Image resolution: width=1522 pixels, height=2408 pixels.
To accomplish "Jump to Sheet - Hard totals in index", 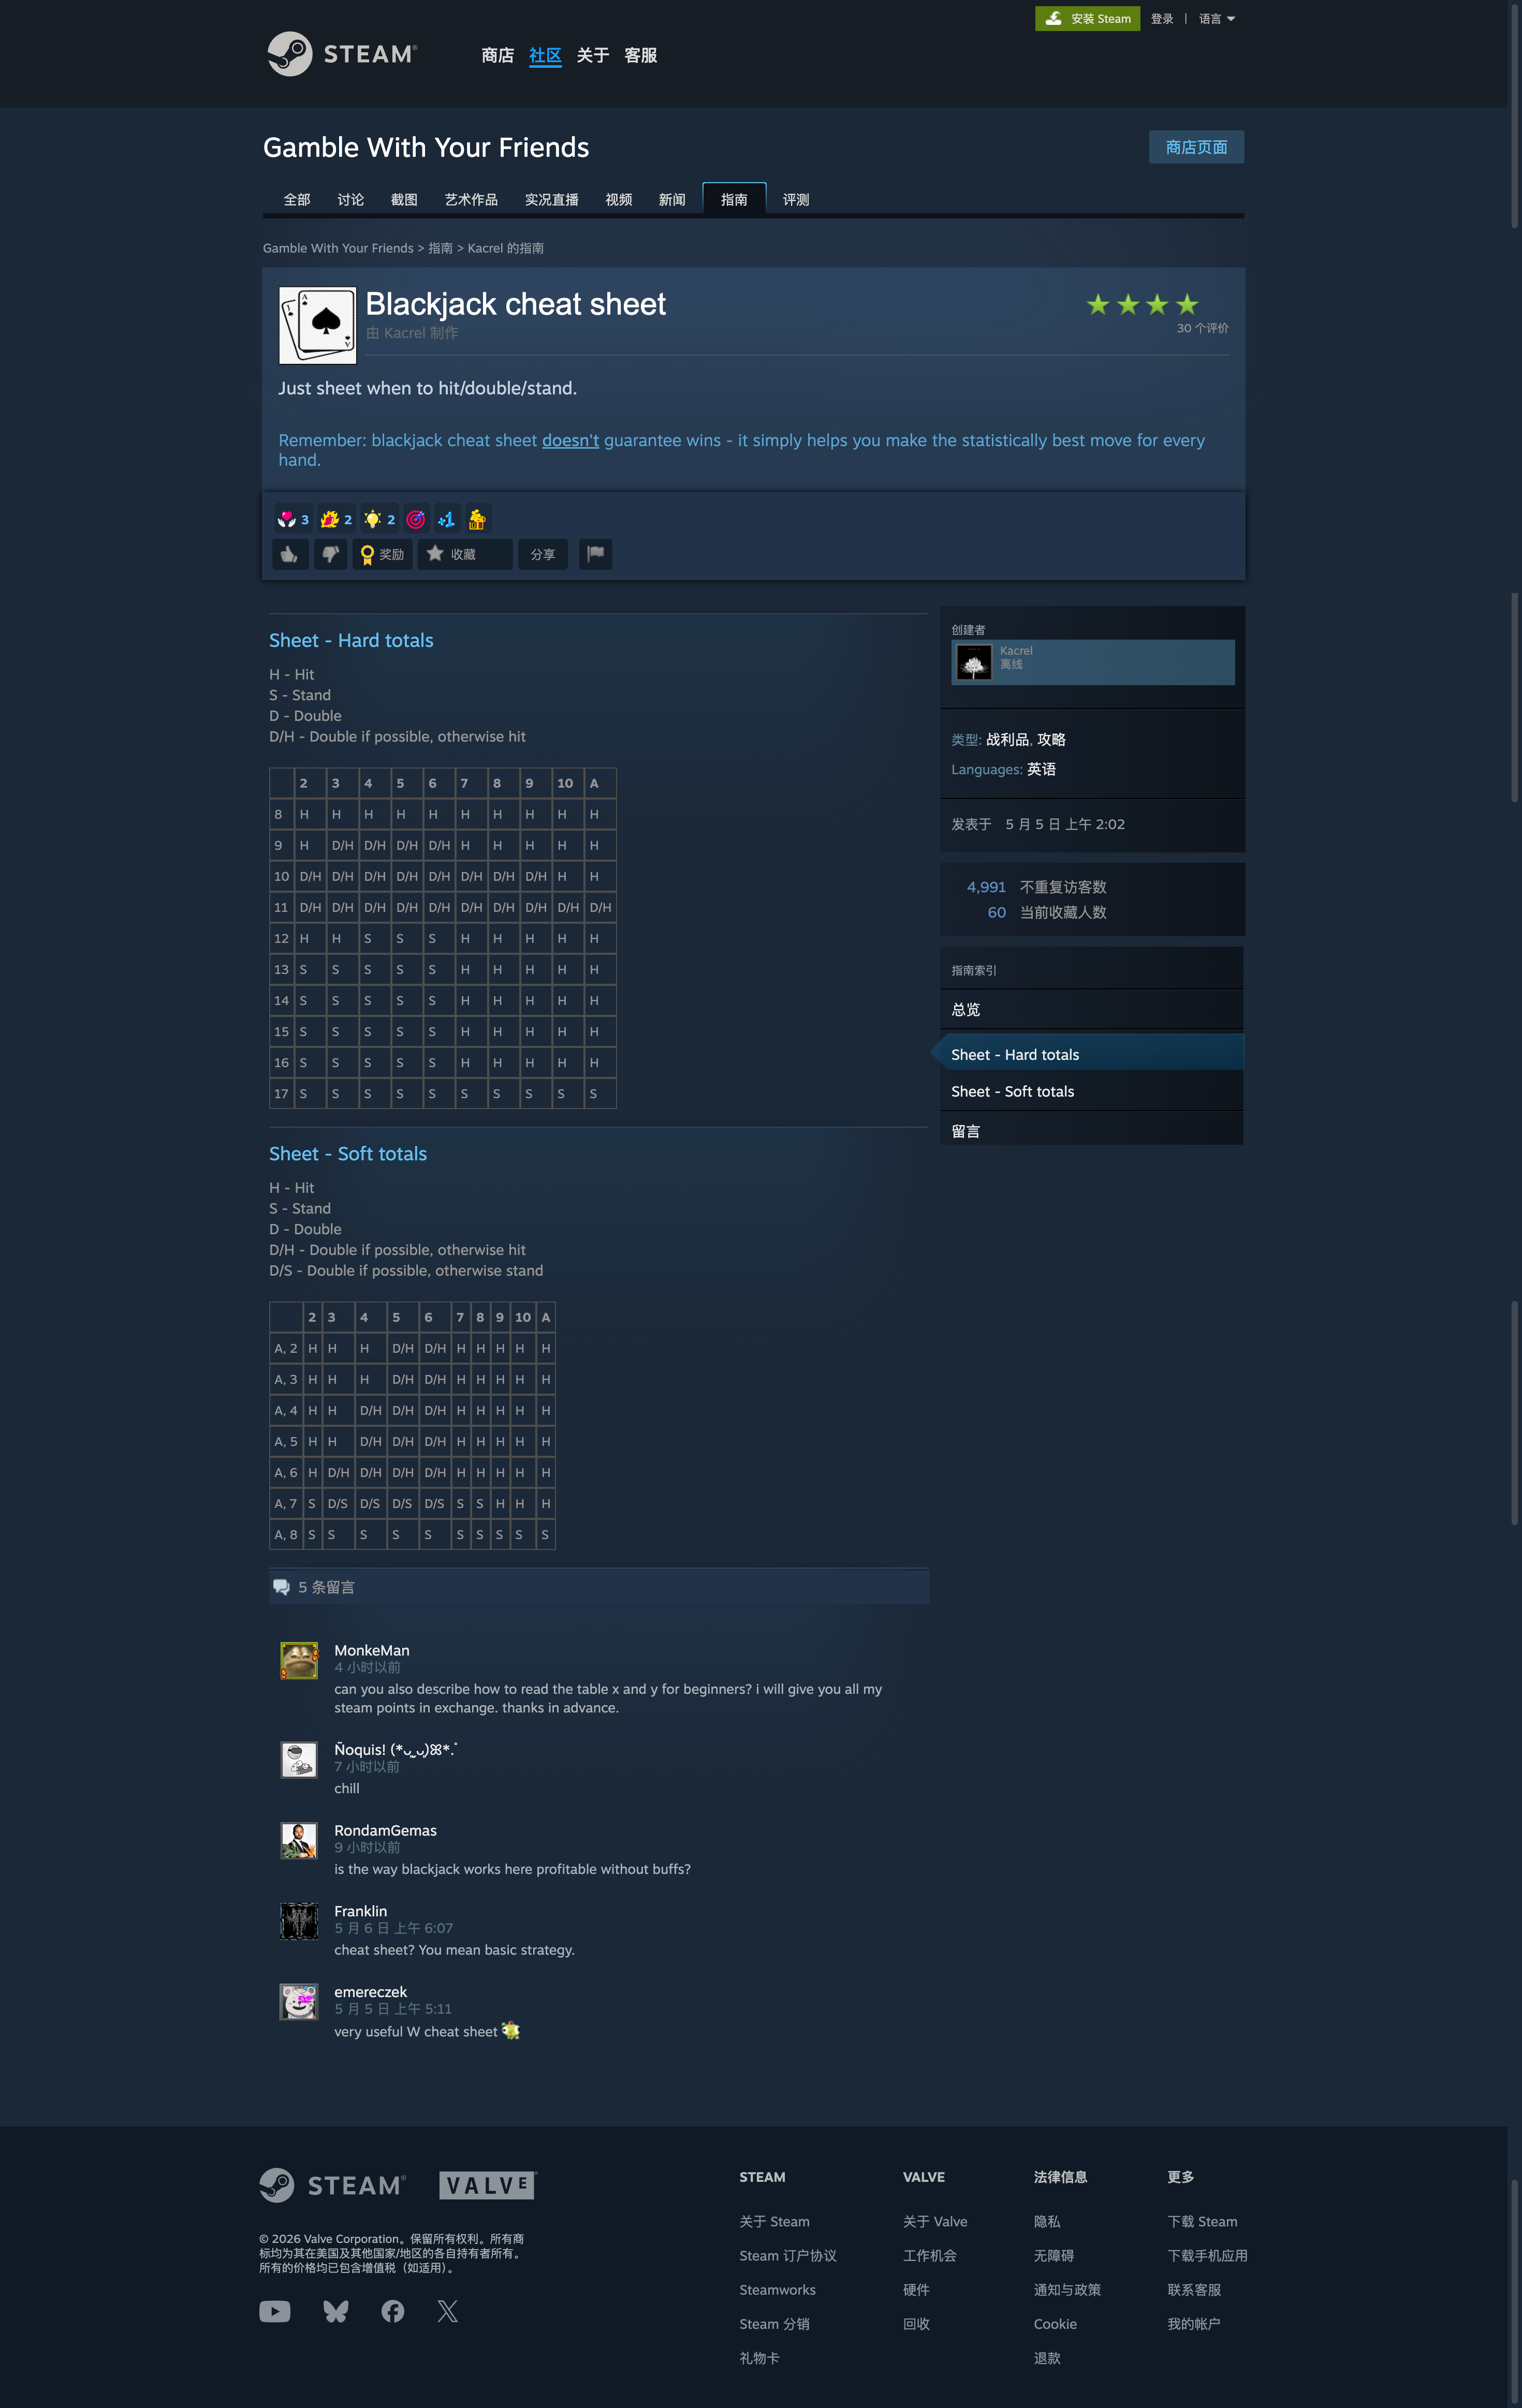I will click(x=1092, y=1054).
